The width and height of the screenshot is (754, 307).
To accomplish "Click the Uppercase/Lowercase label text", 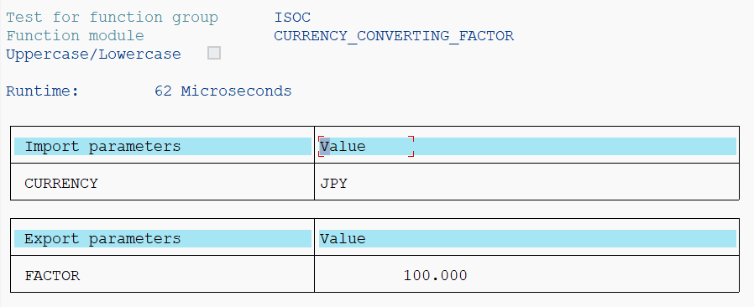I will click(x=93, y=55).
